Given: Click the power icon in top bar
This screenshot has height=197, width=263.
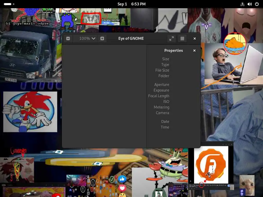Looking at the screenshot, I should (257, 4).
